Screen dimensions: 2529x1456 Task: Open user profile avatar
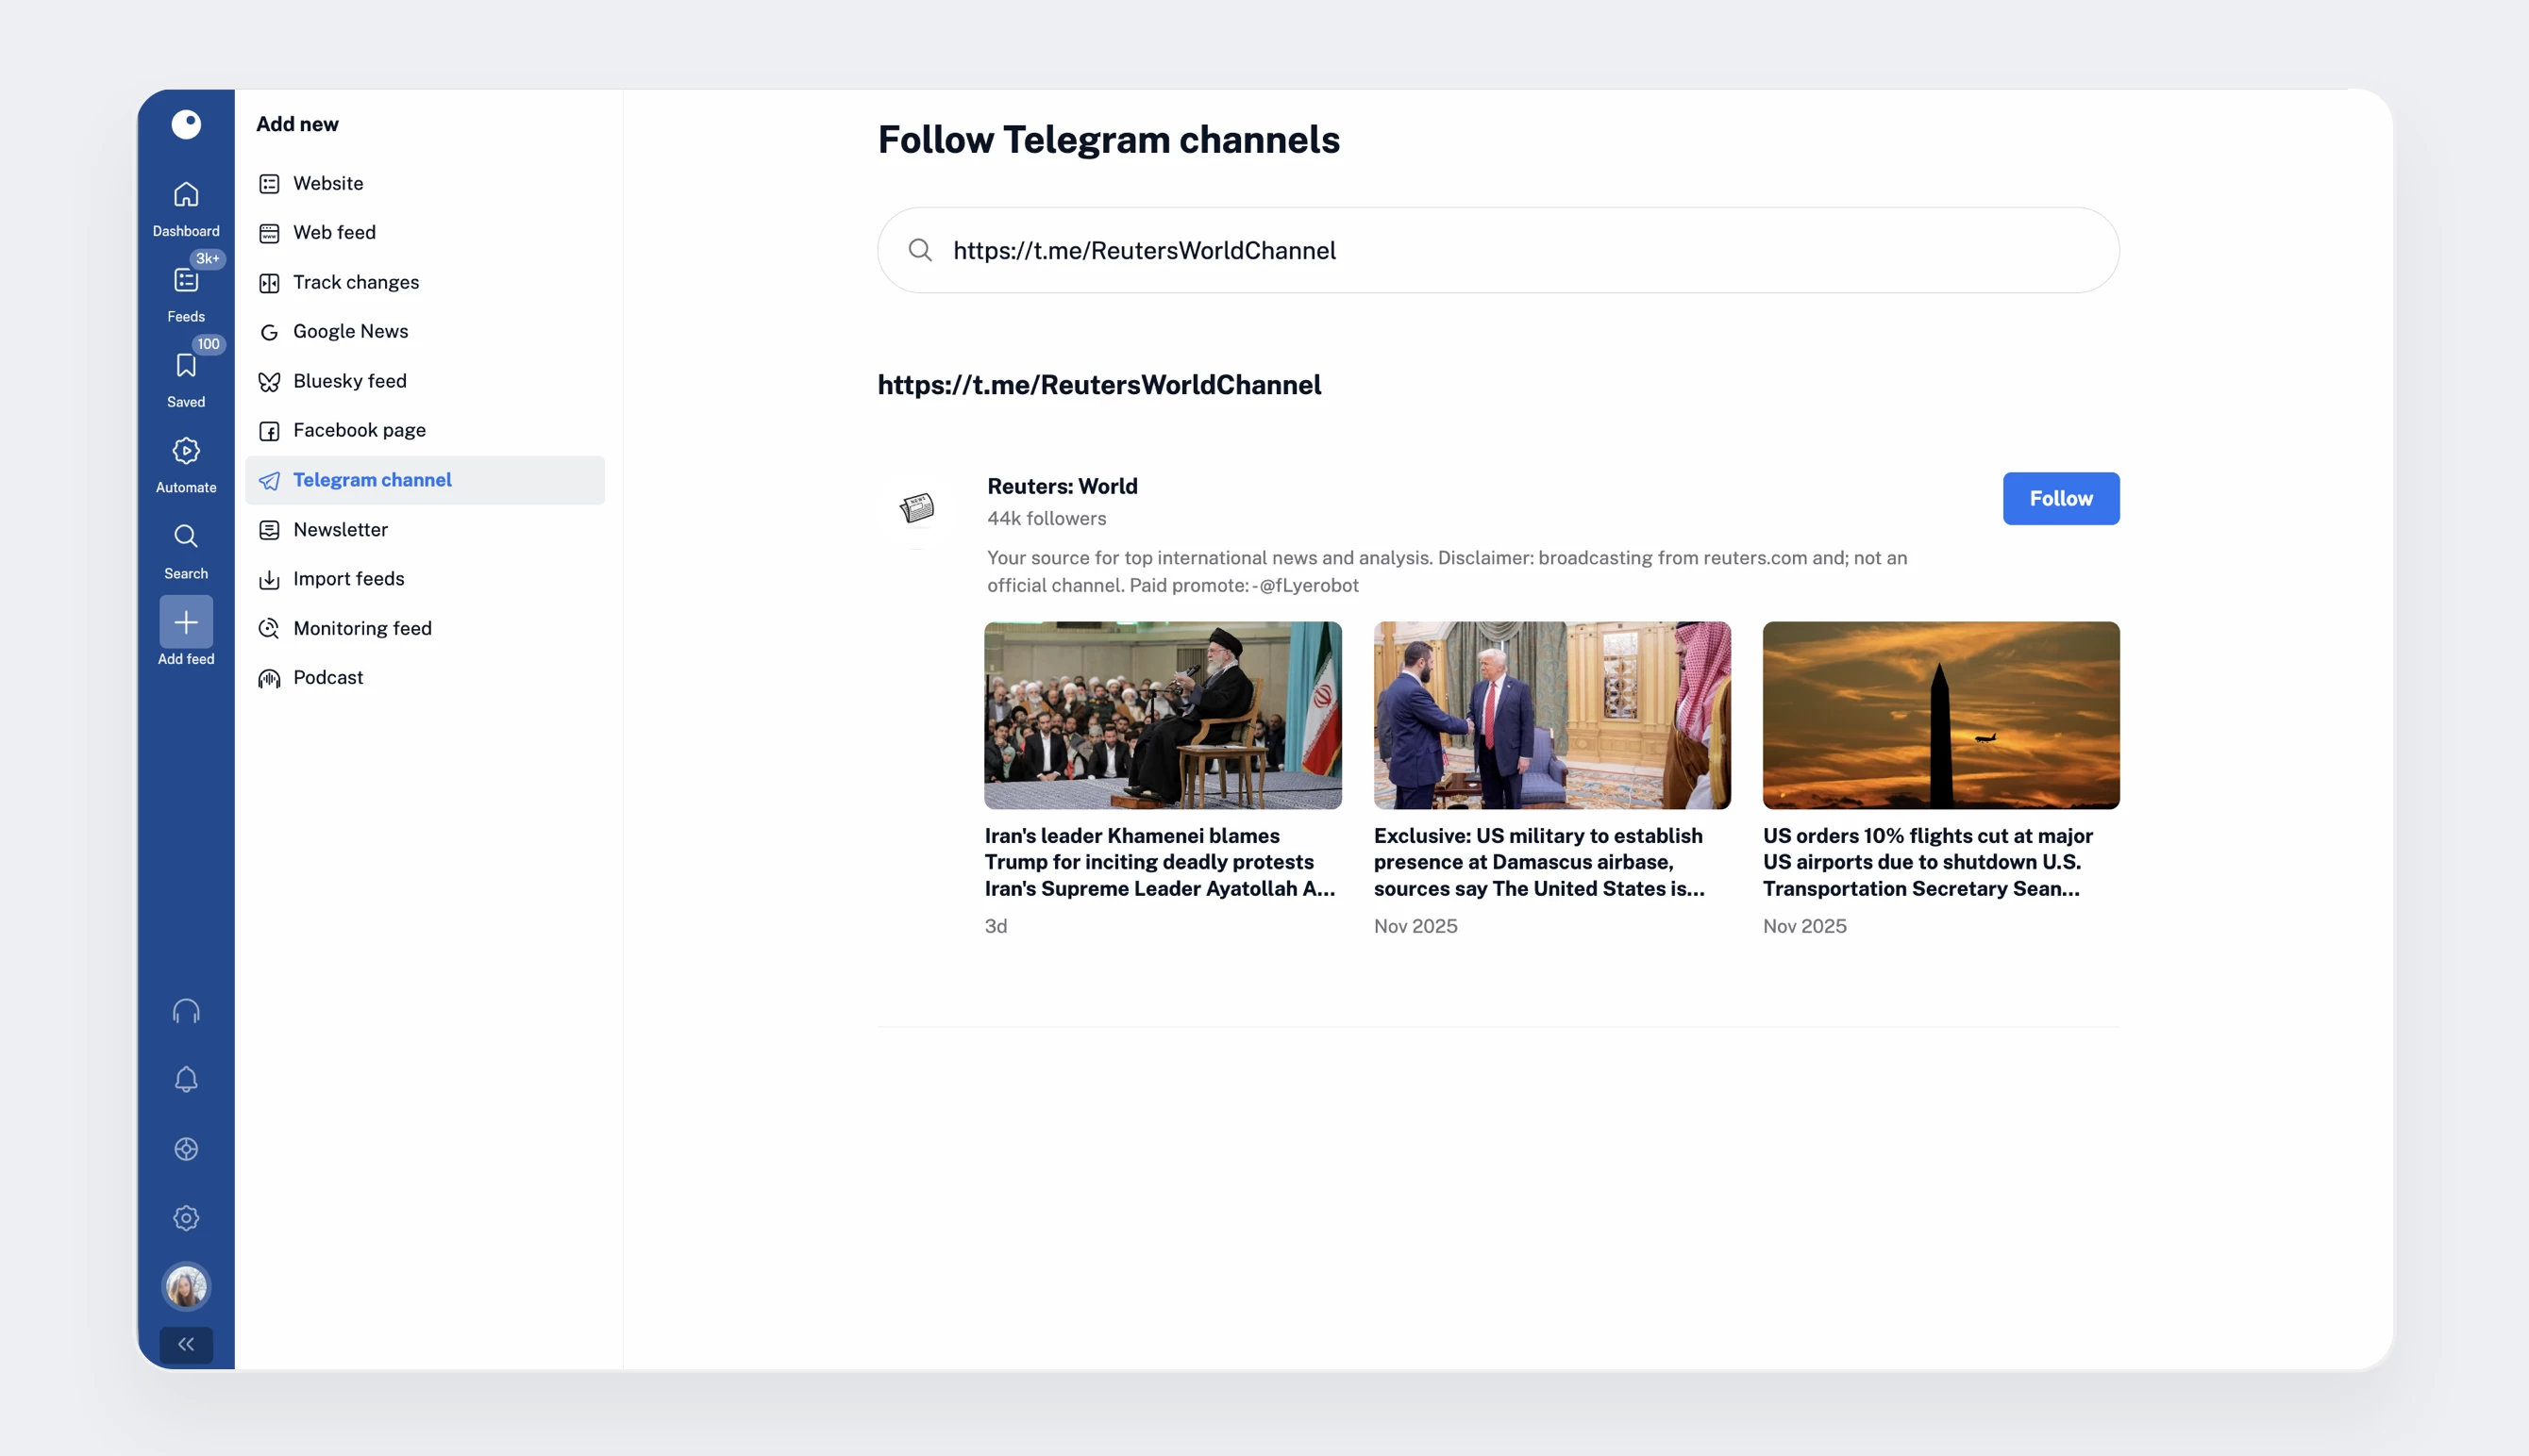186,1286
